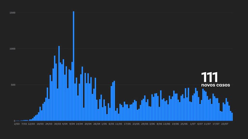The width and height of the screenshot is (248, 139).
Task: Click the 0 y-axis label
Action: [15, 121]
